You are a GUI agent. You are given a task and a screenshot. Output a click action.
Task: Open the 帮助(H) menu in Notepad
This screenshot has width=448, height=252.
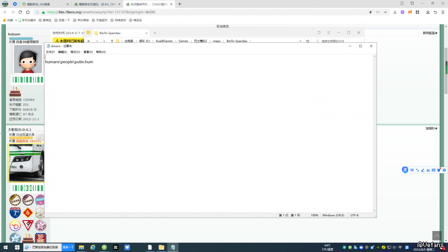pyautogui.click(x=101, y=52)
